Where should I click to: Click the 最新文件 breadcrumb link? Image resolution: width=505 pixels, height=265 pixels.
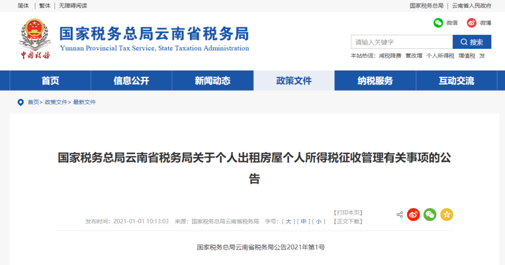coord(84,102)
